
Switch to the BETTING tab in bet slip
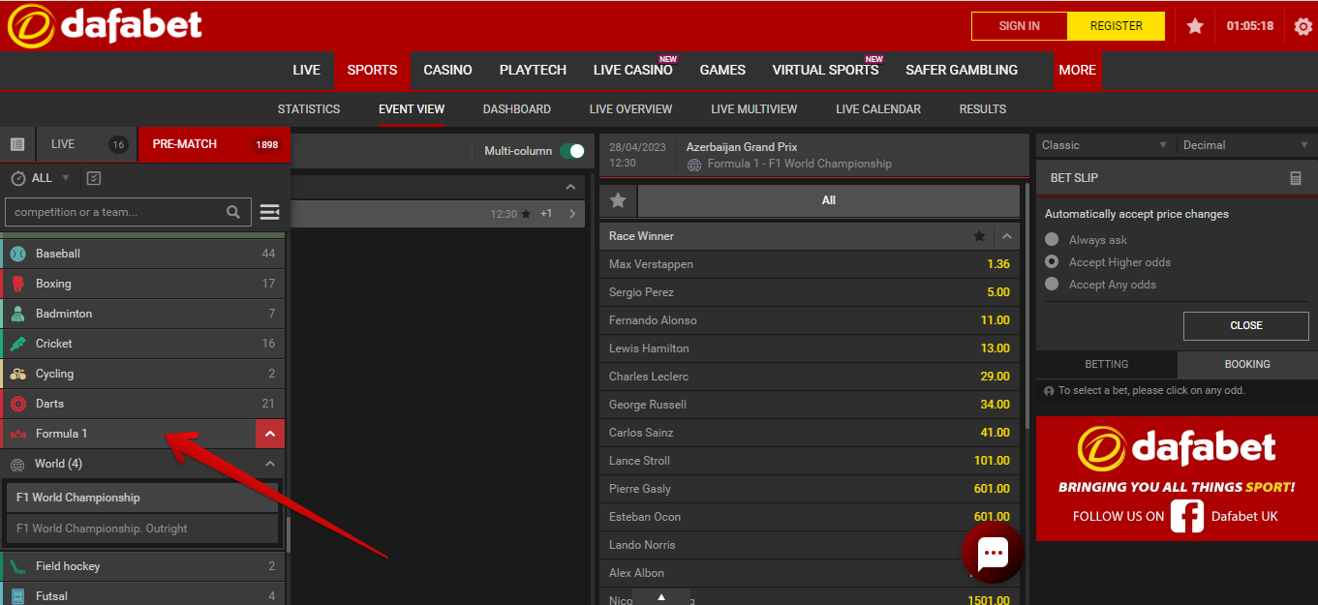(1107, 364)
